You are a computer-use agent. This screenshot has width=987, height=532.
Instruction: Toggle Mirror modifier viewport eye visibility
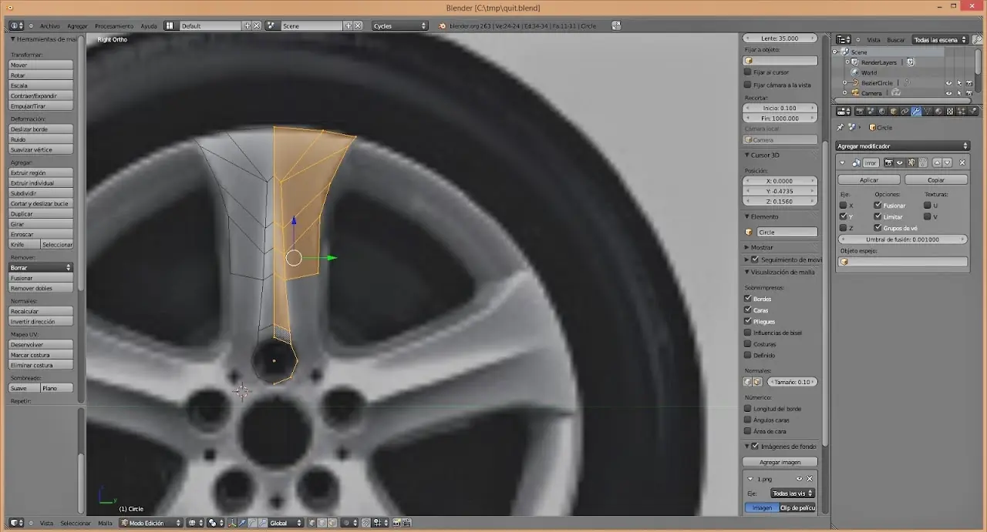click(x=900, y=162)
